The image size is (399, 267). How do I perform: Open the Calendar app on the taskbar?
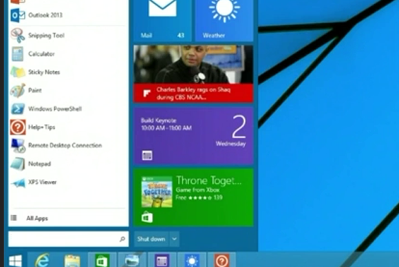click(162, 260)
